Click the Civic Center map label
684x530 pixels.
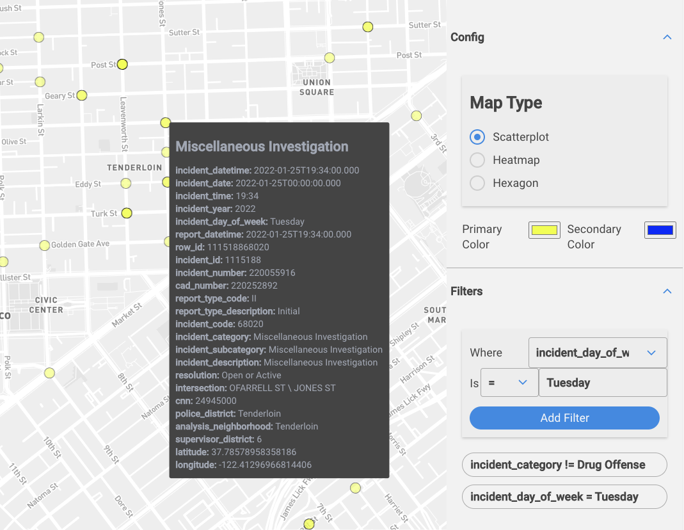[x=46, y=305]
